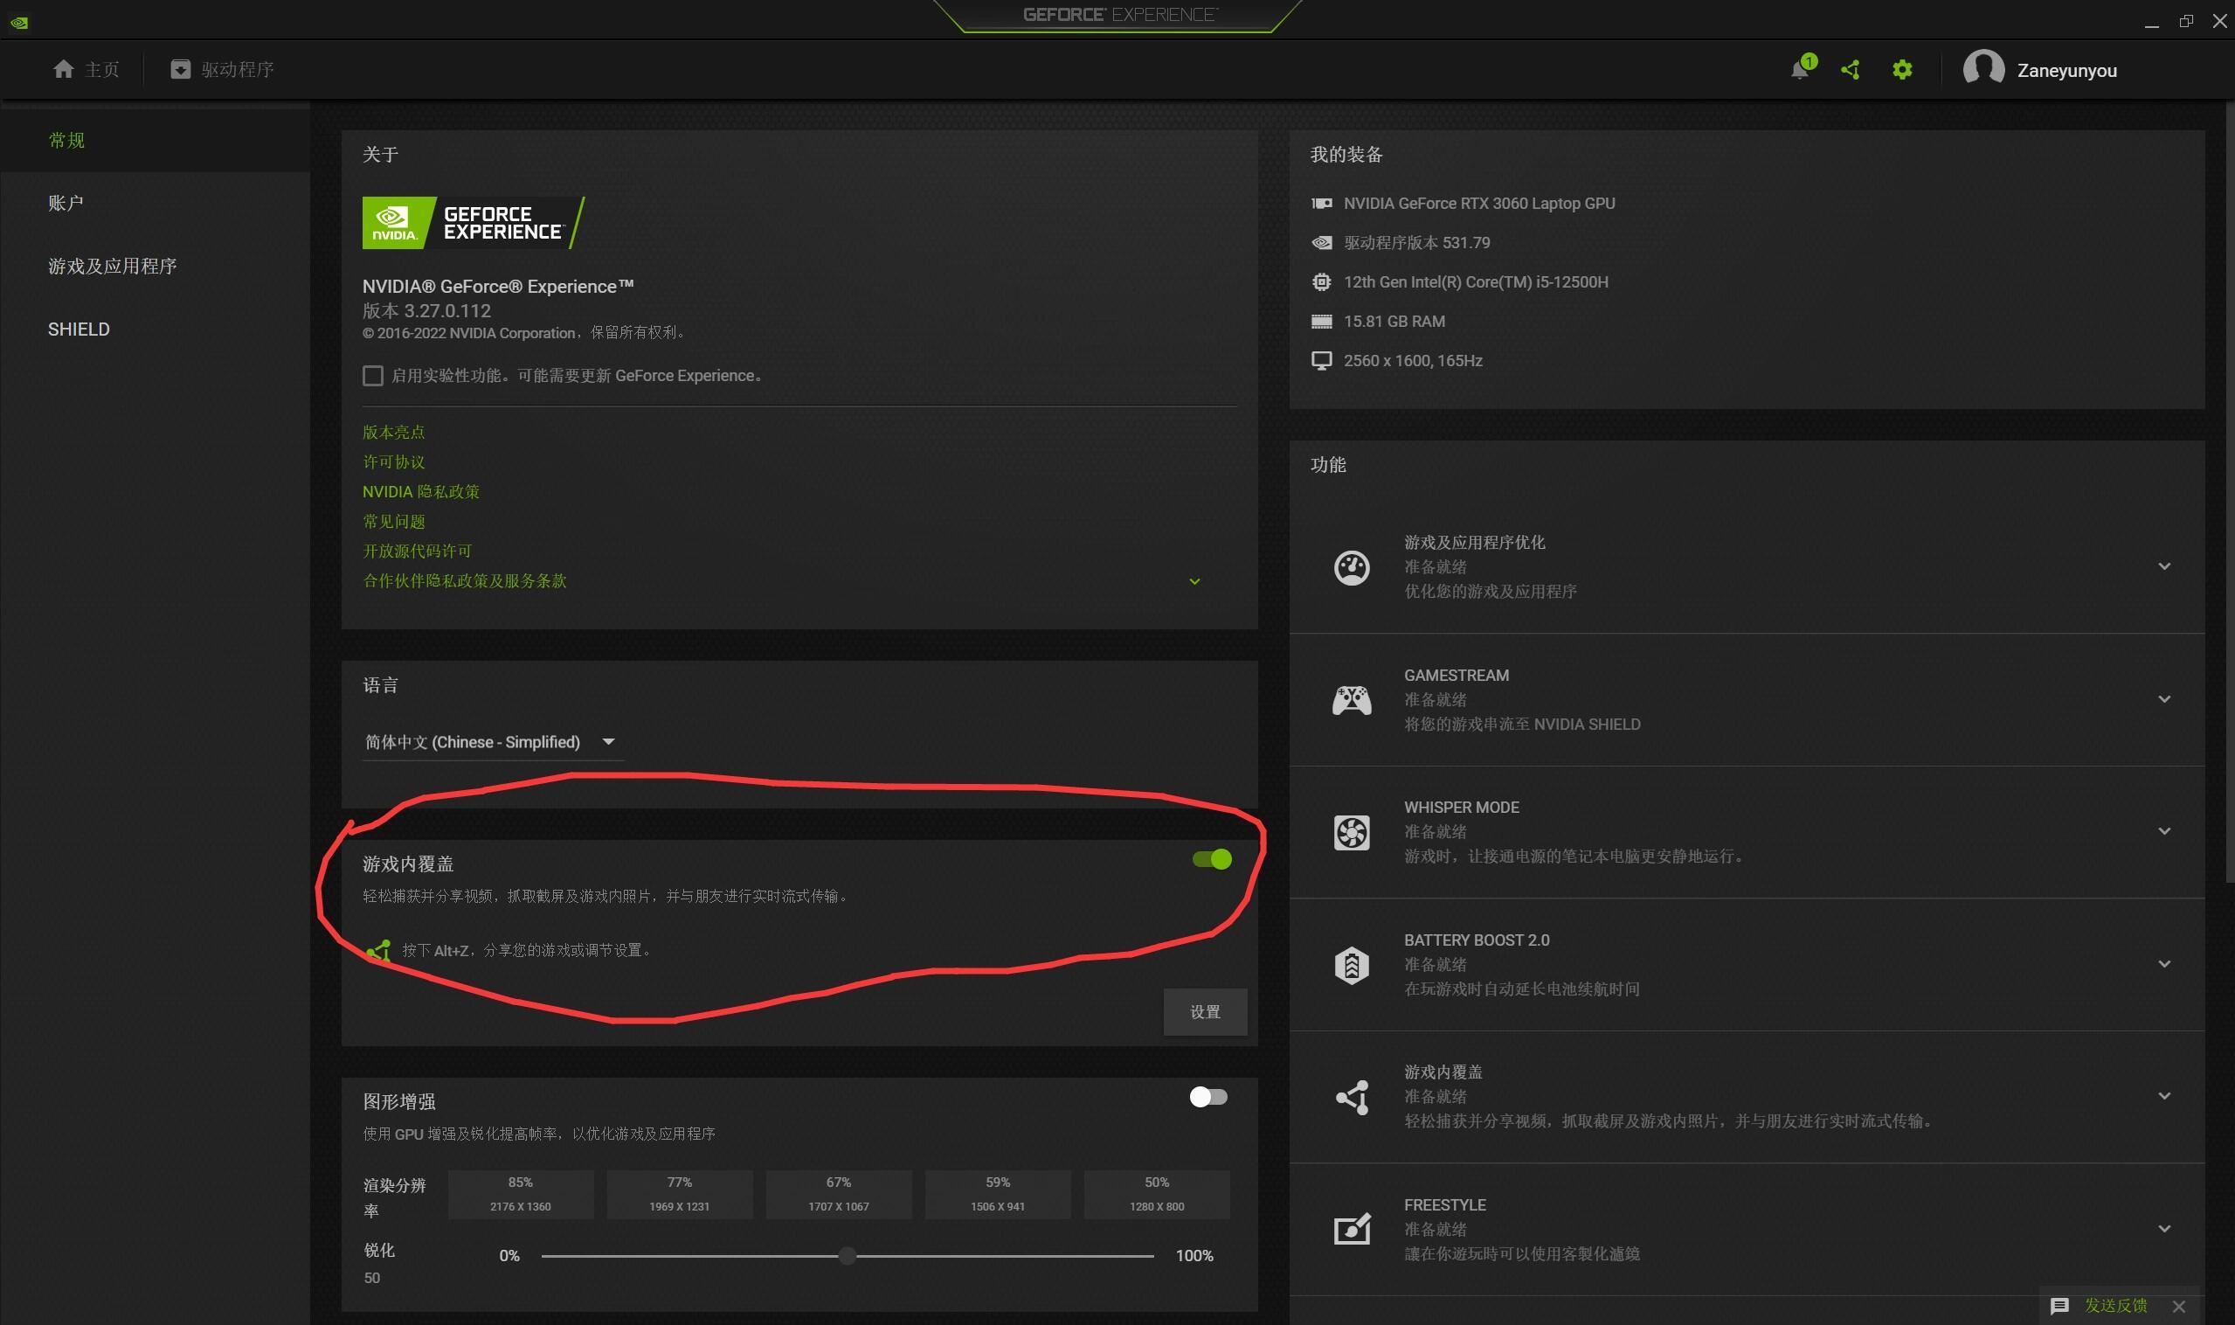Select 50% render resolution 1280 X 800
This screenshot has height=1325, width=2235.
point(1157,1195)
